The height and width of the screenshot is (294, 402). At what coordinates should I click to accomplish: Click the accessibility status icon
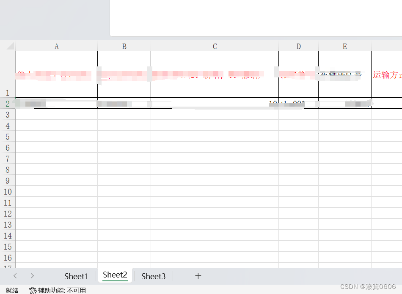tap(33, 291)
